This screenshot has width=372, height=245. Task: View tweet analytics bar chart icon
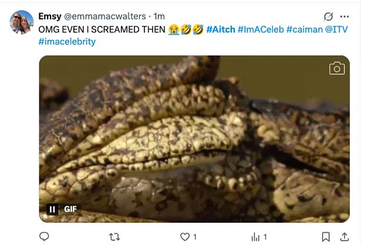[x=256, y=236]
